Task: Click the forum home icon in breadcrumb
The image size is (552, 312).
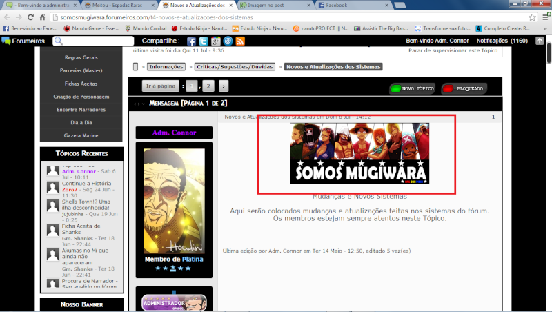Action: coord(135,66)
